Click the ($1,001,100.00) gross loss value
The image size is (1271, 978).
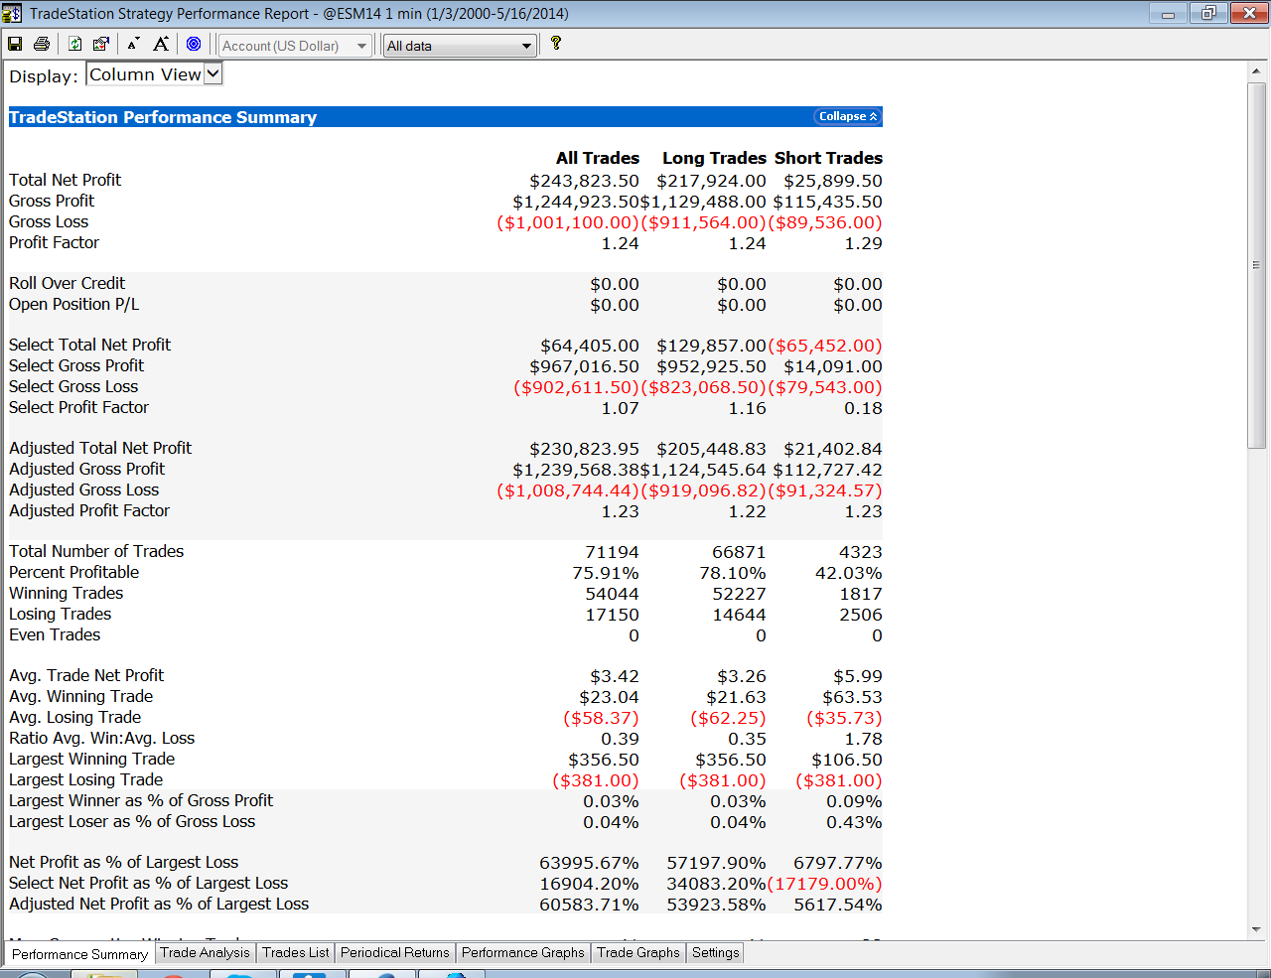pos(568,222)
